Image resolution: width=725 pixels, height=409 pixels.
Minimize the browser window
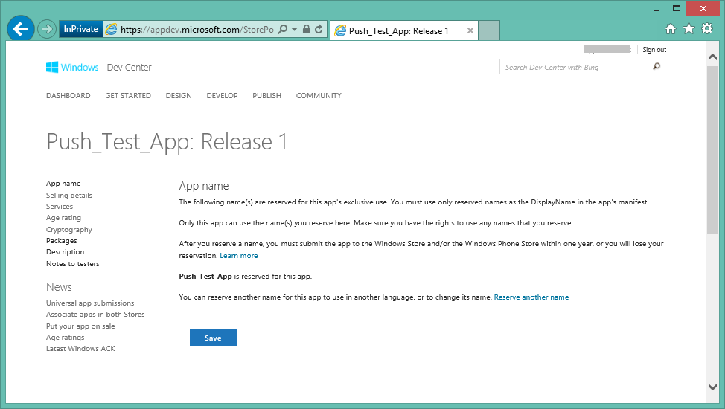coord(656,9)
